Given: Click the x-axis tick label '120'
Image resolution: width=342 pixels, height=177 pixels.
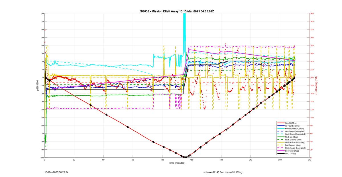Looking at the screenshot, I should pyautogui.click(x=162, y=160).
